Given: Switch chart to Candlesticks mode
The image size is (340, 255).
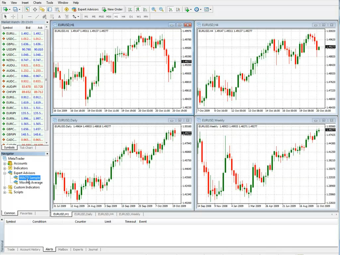Looking at the screenshot, I should (137, 9).
